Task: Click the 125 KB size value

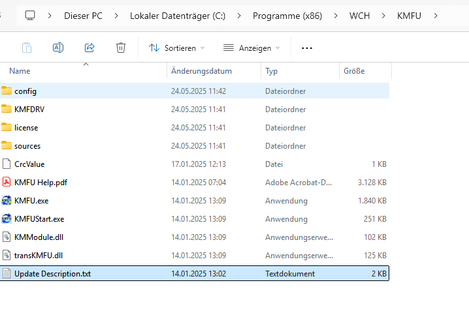Action: (375, 256)
